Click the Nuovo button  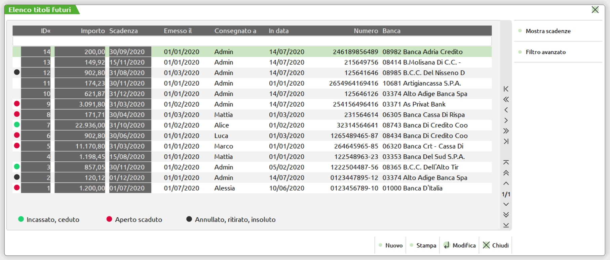(390, 245)
